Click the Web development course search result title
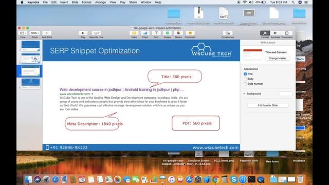 pos(121,89)
